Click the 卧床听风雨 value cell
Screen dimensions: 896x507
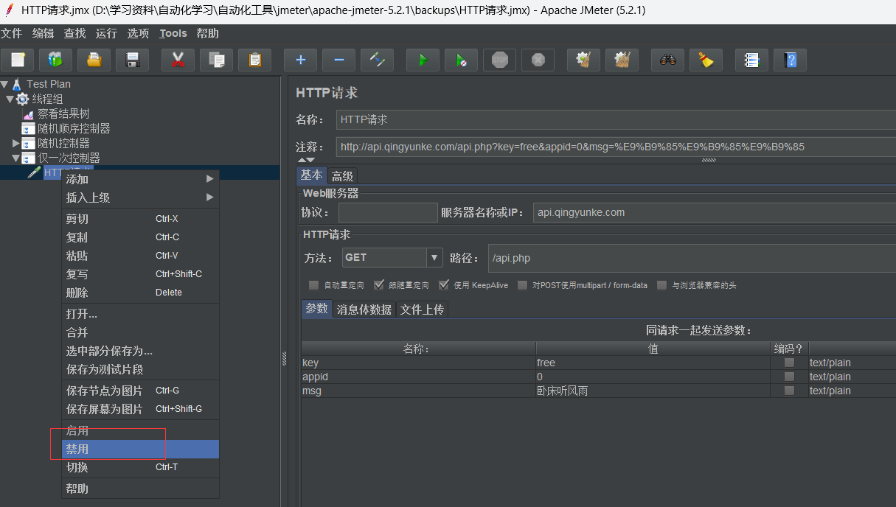click(x=653, y=391)
